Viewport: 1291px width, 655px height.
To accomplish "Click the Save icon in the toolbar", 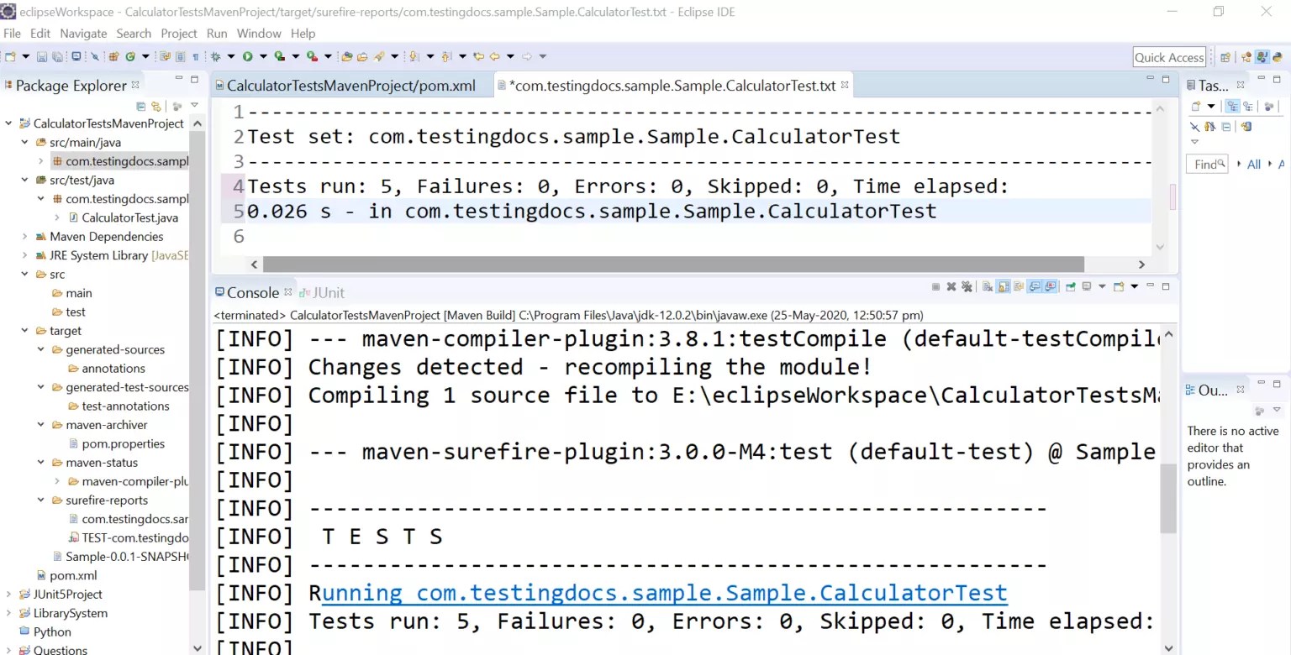I will tap(43, 56).
